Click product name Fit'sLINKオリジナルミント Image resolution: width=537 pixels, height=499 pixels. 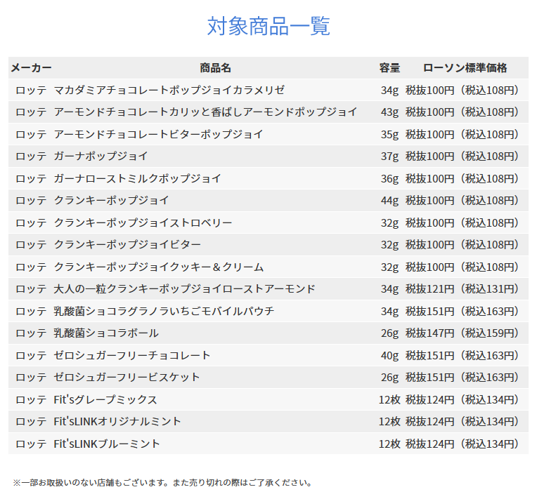[117, 421]
